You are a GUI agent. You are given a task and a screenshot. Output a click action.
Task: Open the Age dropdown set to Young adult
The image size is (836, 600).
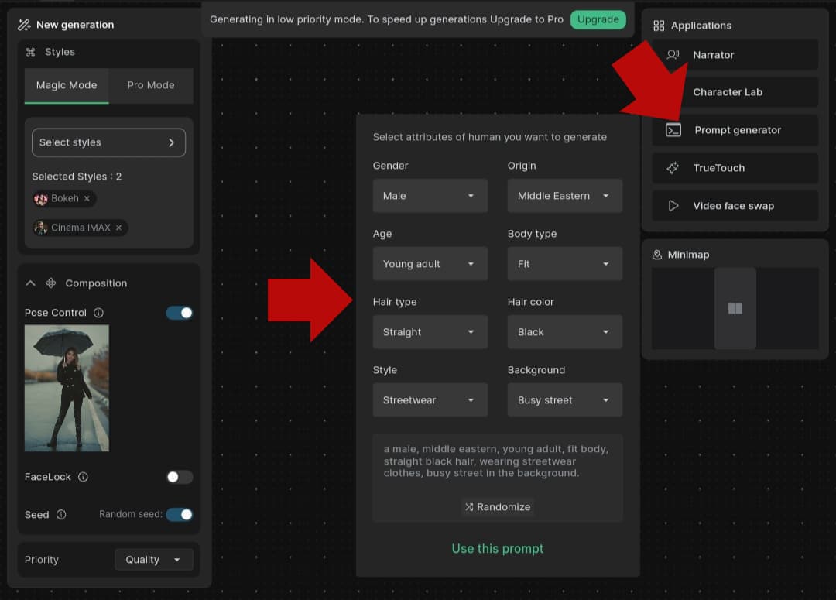pos(430,263)
